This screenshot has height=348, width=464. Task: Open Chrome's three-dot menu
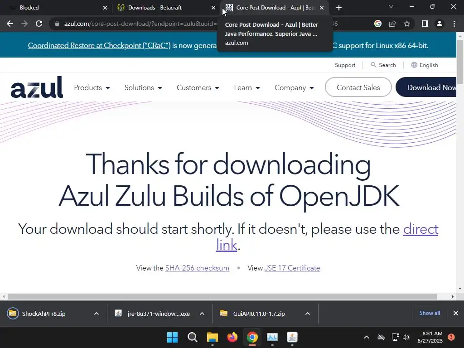[x=454, y=24]
